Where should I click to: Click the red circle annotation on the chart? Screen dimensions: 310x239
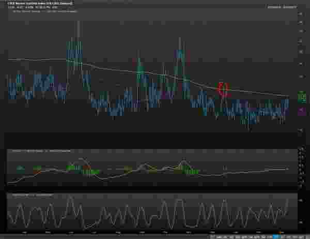pyautogui.click(x=224, y=89)
